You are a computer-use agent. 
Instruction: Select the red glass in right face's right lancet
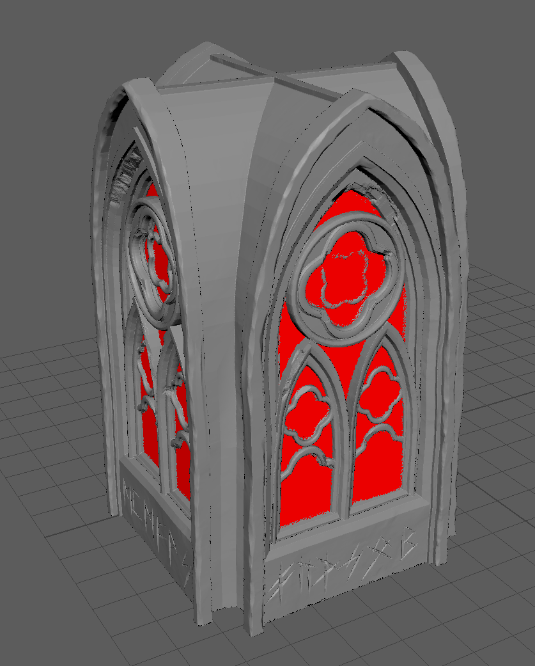[378, 425]
